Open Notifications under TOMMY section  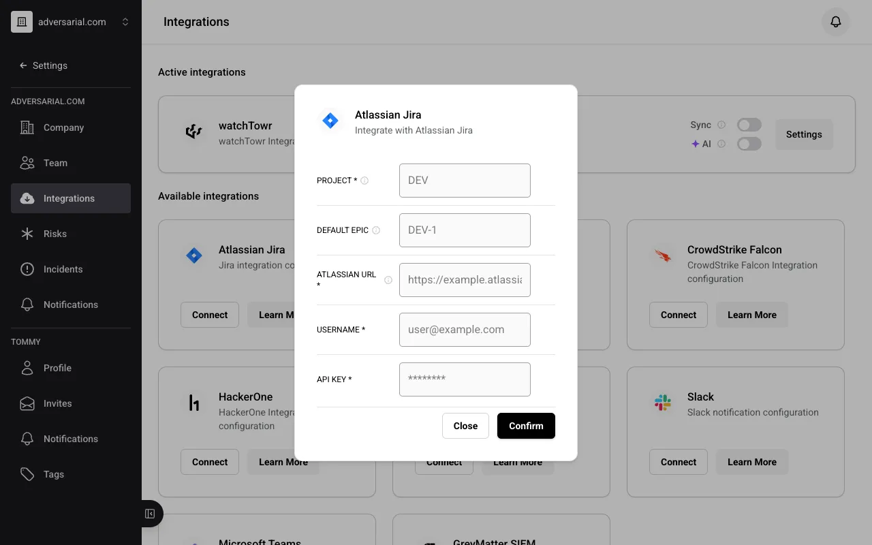pos(71,439)
